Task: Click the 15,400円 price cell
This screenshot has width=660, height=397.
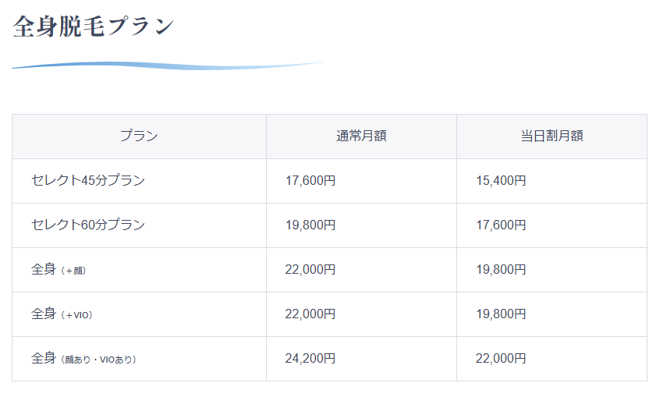Action: point(552,181)
